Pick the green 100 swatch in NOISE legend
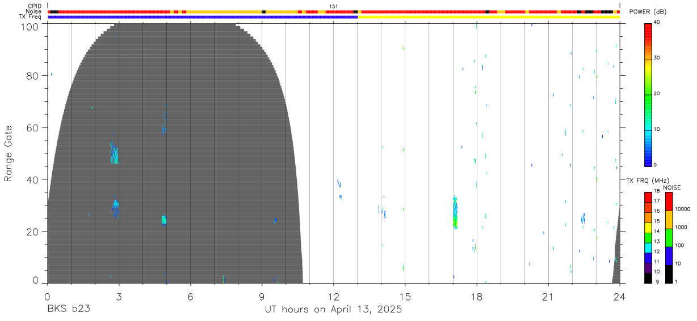Image resolution: width=697 pixels, height=321 pixels. (669, 238)
